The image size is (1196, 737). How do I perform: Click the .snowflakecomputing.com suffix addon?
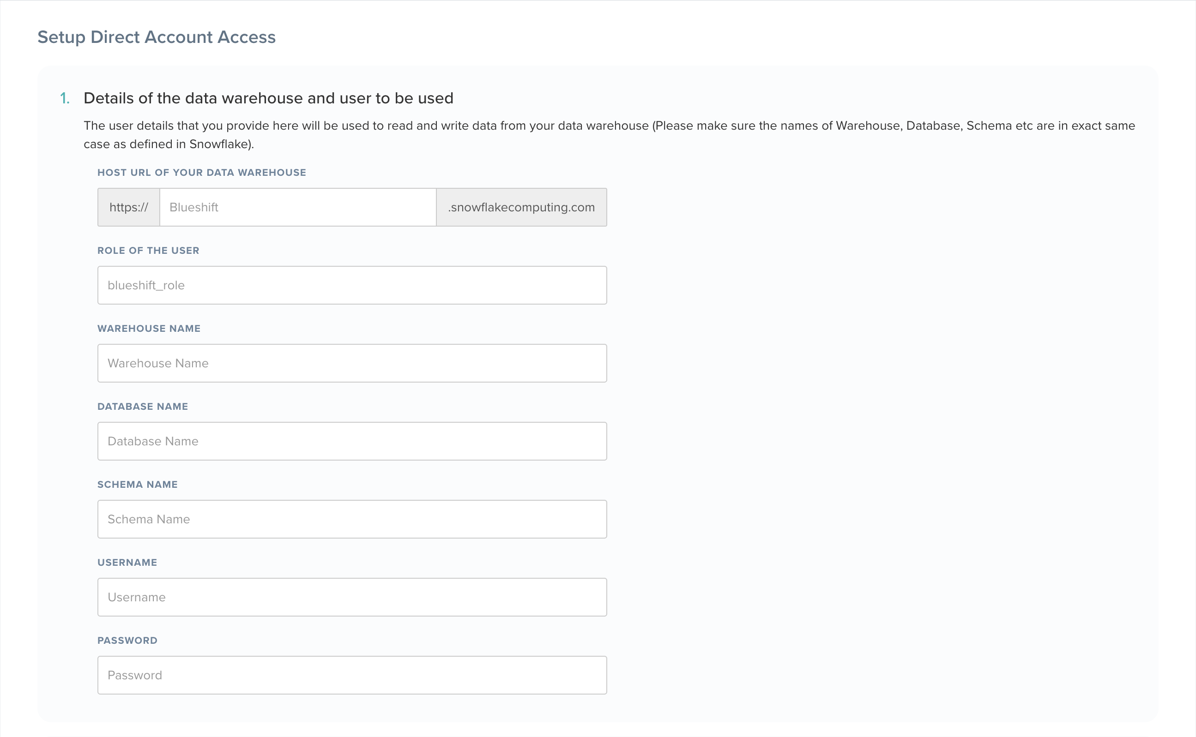click(521, 207)
